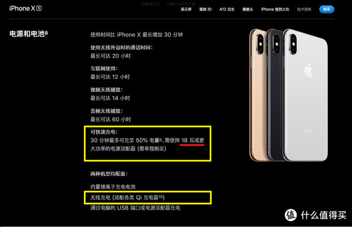
Task: Select the A12 仿生 navigation item
Action: 227,9
